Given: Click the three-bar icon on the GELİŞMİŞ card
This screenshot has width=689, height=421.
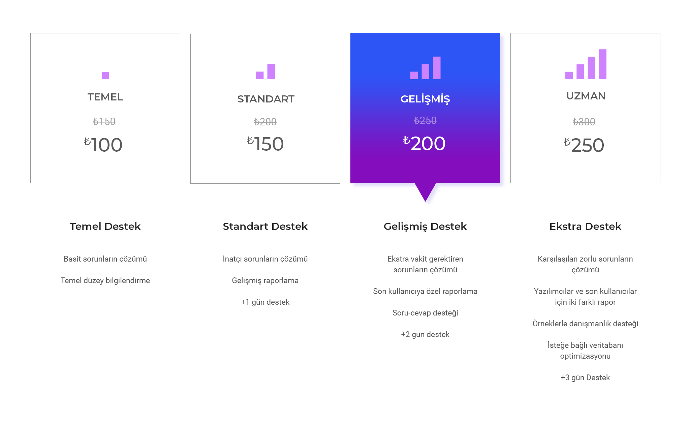Looking at the screenshot, I should pos(425,68).
